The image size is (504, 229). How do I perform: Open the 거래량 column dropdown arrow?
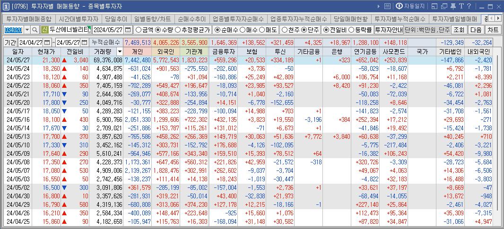click(120, 51)
